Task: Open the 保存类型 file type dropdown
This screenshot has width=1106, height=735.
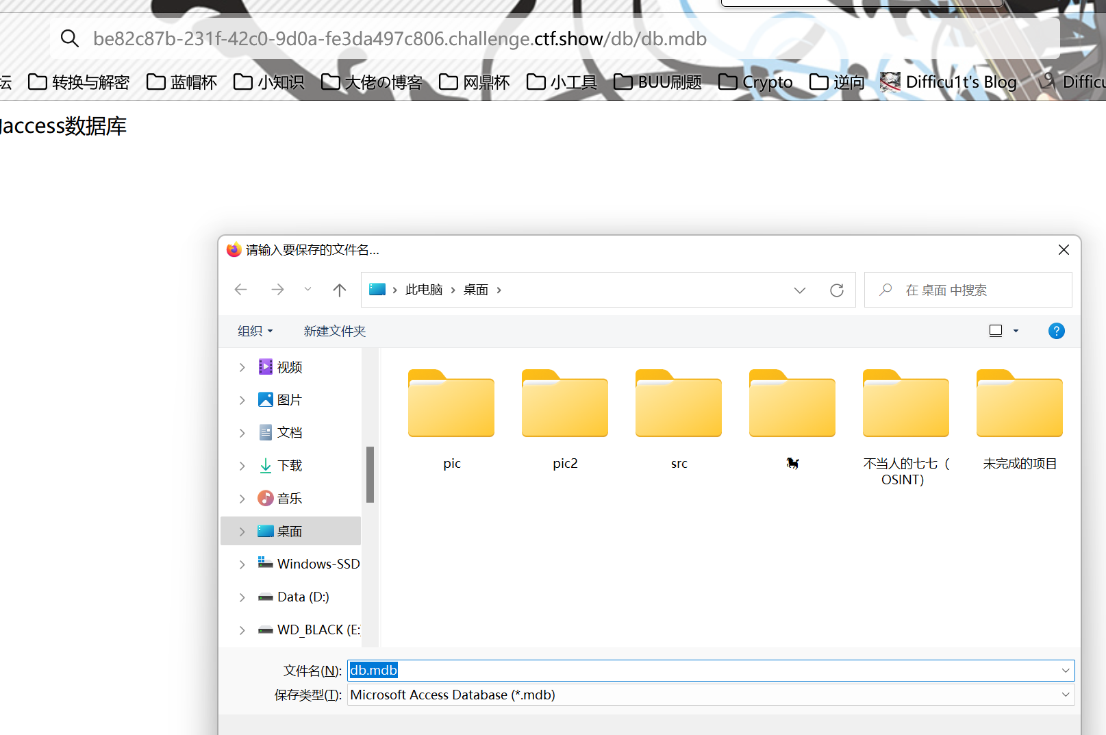Action: click(711, 695)
